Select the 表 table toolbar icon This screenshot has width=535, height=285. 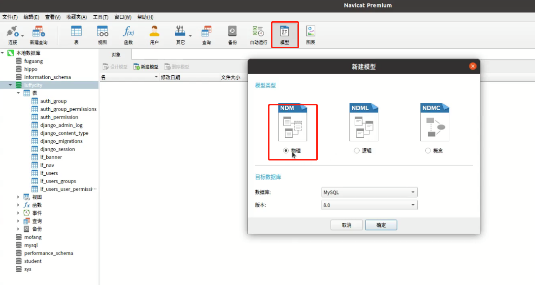[76, 35]
